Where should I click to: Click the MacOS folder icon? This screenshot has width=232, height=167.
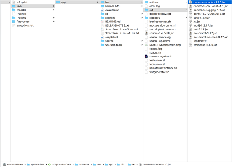coord(14,10)
